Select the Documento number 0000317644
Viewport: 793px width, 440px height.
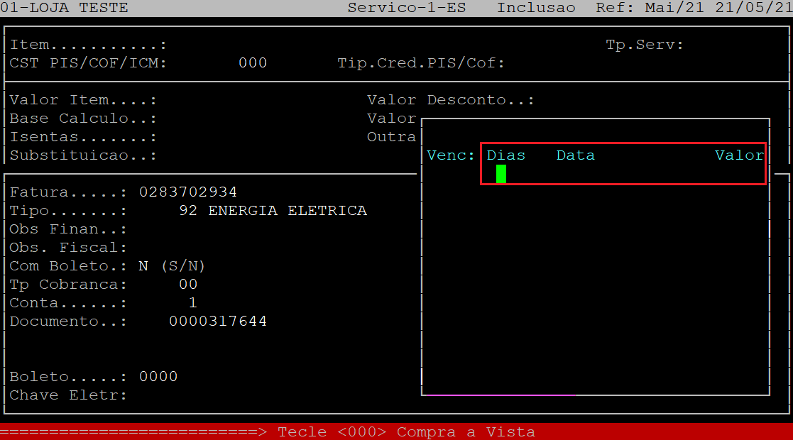(218, 321)
